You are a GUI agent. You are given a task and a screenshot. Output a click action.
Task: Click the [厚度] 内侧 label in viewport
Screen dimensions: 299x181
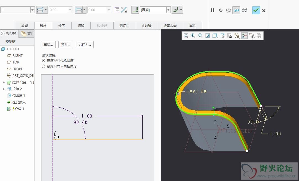pos(197,92)
